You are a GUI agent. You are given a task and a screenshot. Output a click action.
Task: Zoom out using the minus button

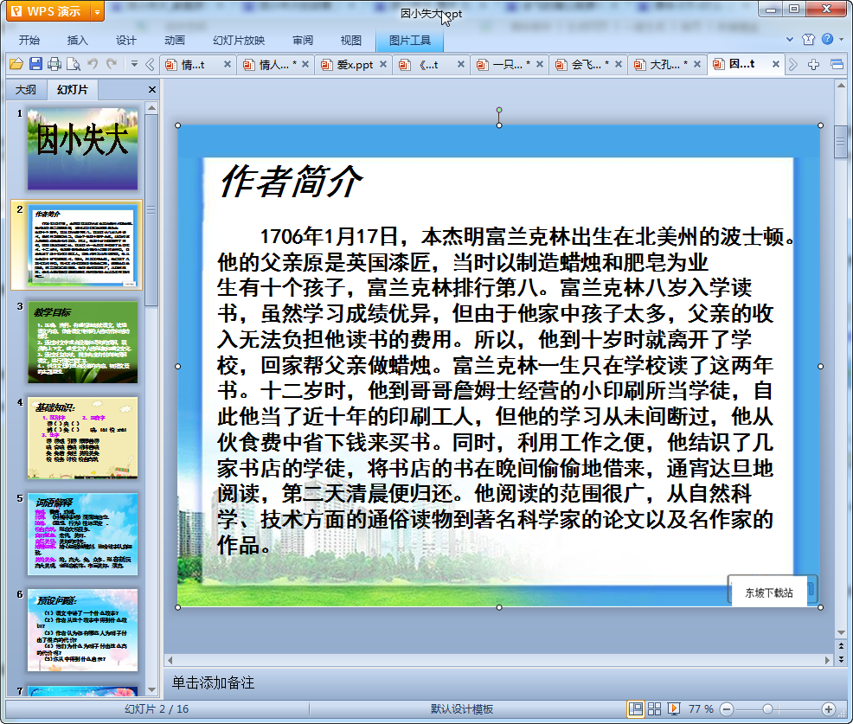coord(727,708)
